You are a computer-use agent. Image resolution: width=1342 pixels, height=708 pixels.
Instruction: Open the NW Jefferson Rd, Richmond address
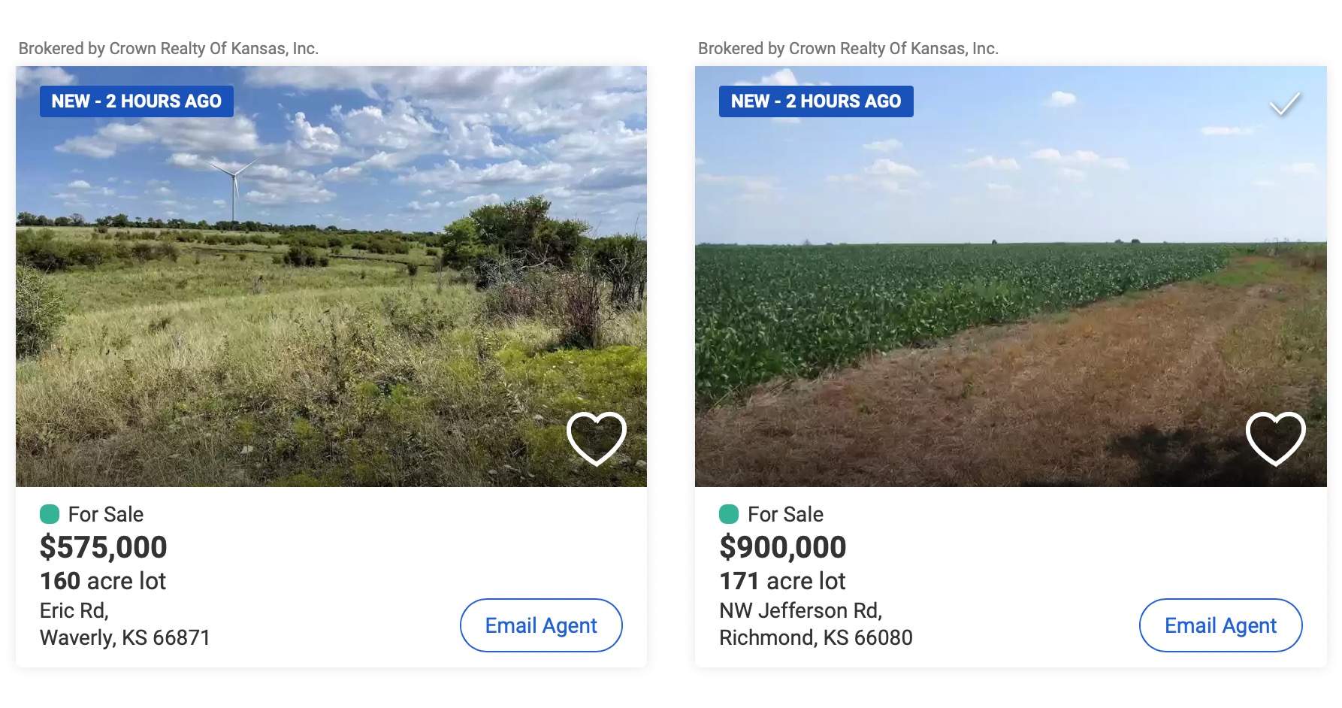(x=815, y=624)
